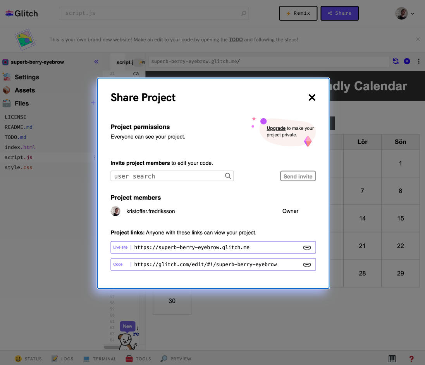Image resolution: width=425 pixels, height=365 pixels.
Task: Select the Code URL field
Action: [x=213, y=264]
